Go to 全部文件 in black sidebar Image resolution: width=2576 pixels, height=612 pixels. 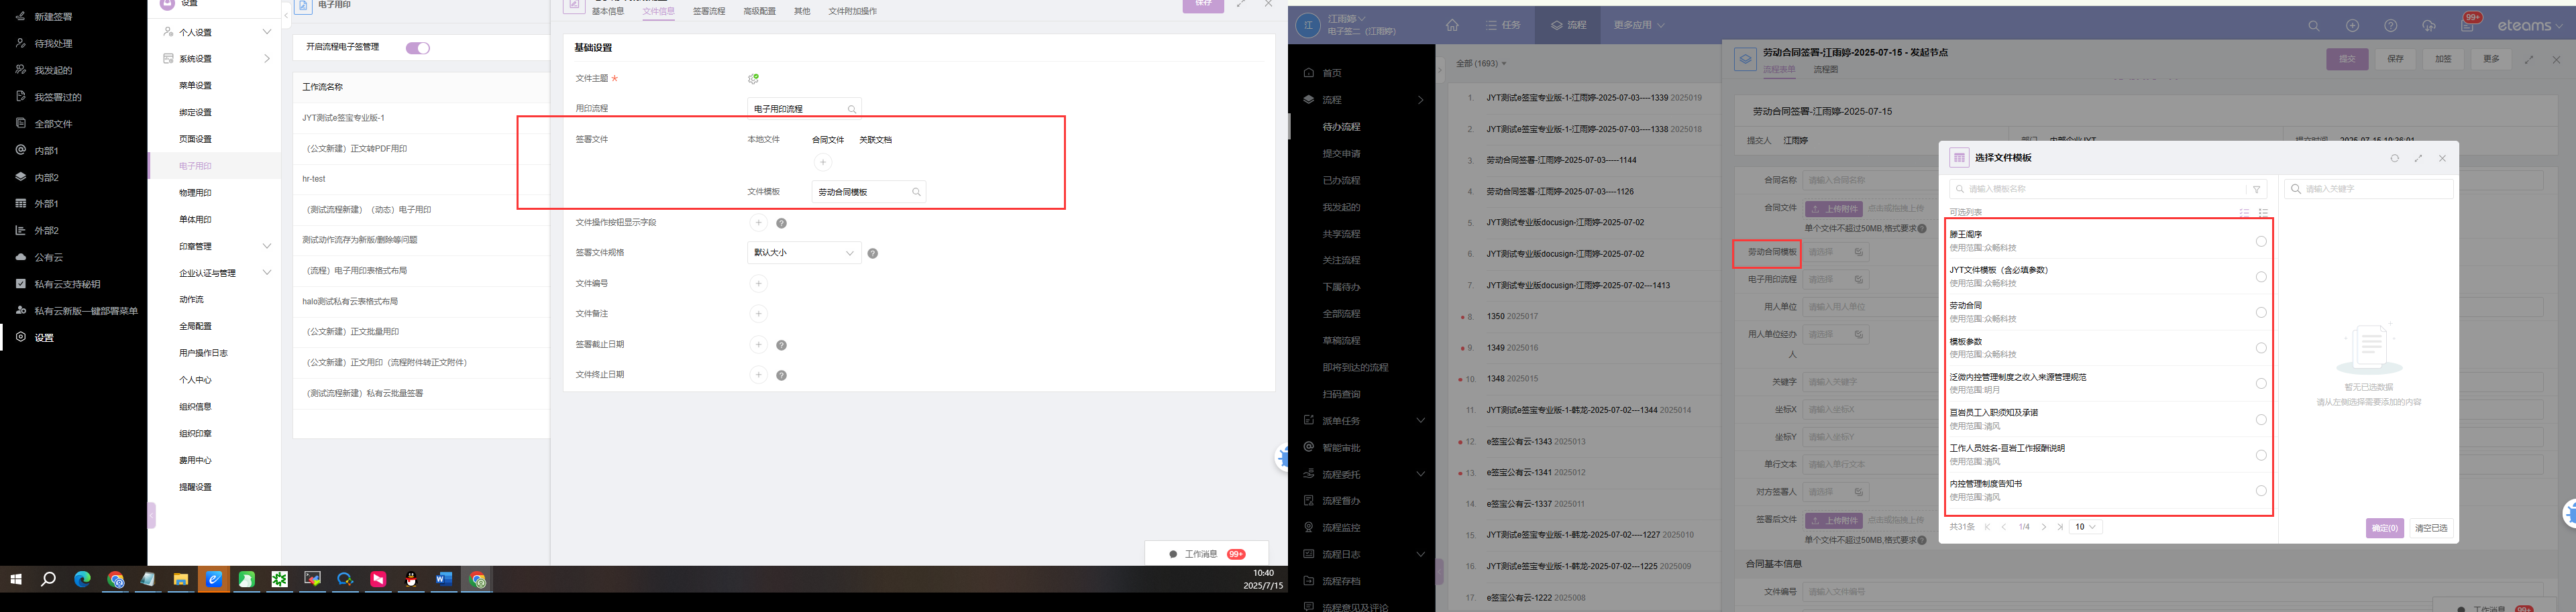coord(52,124)
